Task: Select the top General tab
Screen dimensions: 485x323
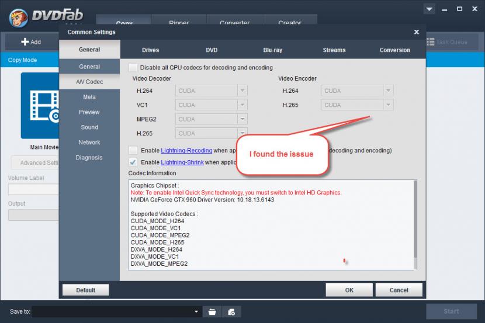Action: point(89,50)
